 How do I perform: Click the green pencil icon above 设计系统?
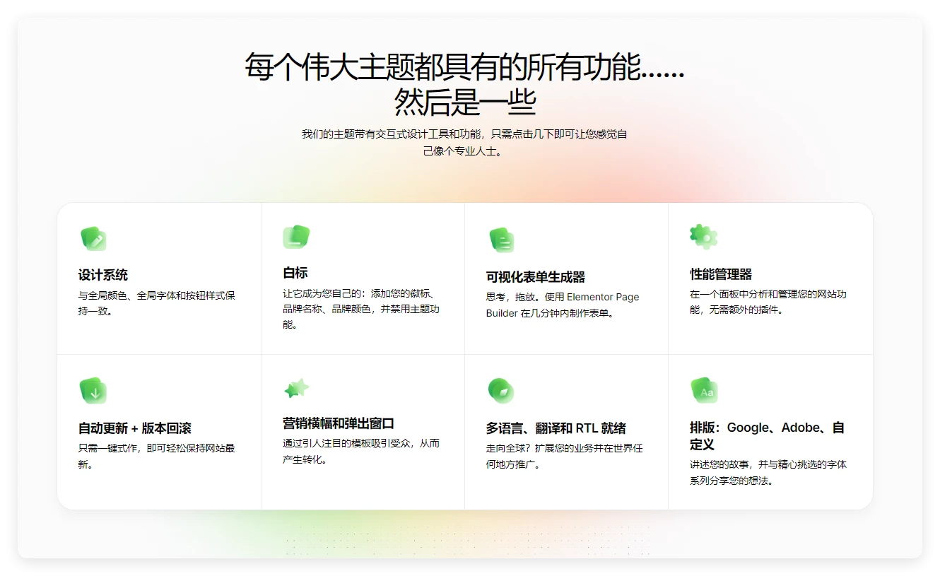point(93,239)
